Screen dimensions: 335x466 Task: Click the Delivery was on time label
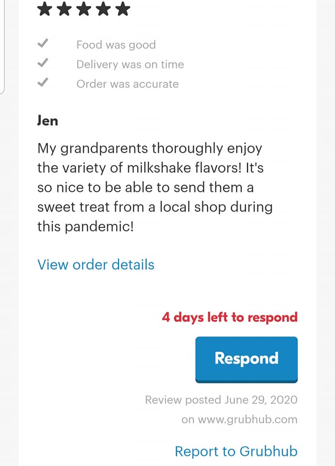tap(130, 64)
